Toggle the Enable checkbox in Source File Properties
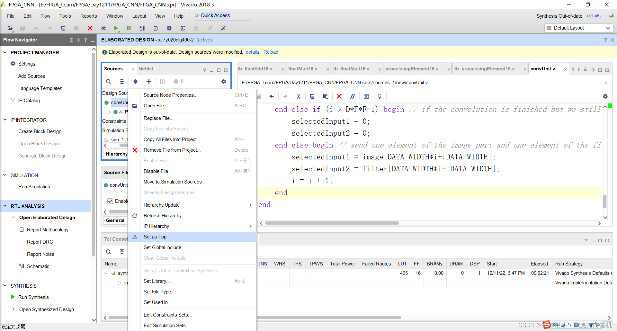 [x=110, y=201]
